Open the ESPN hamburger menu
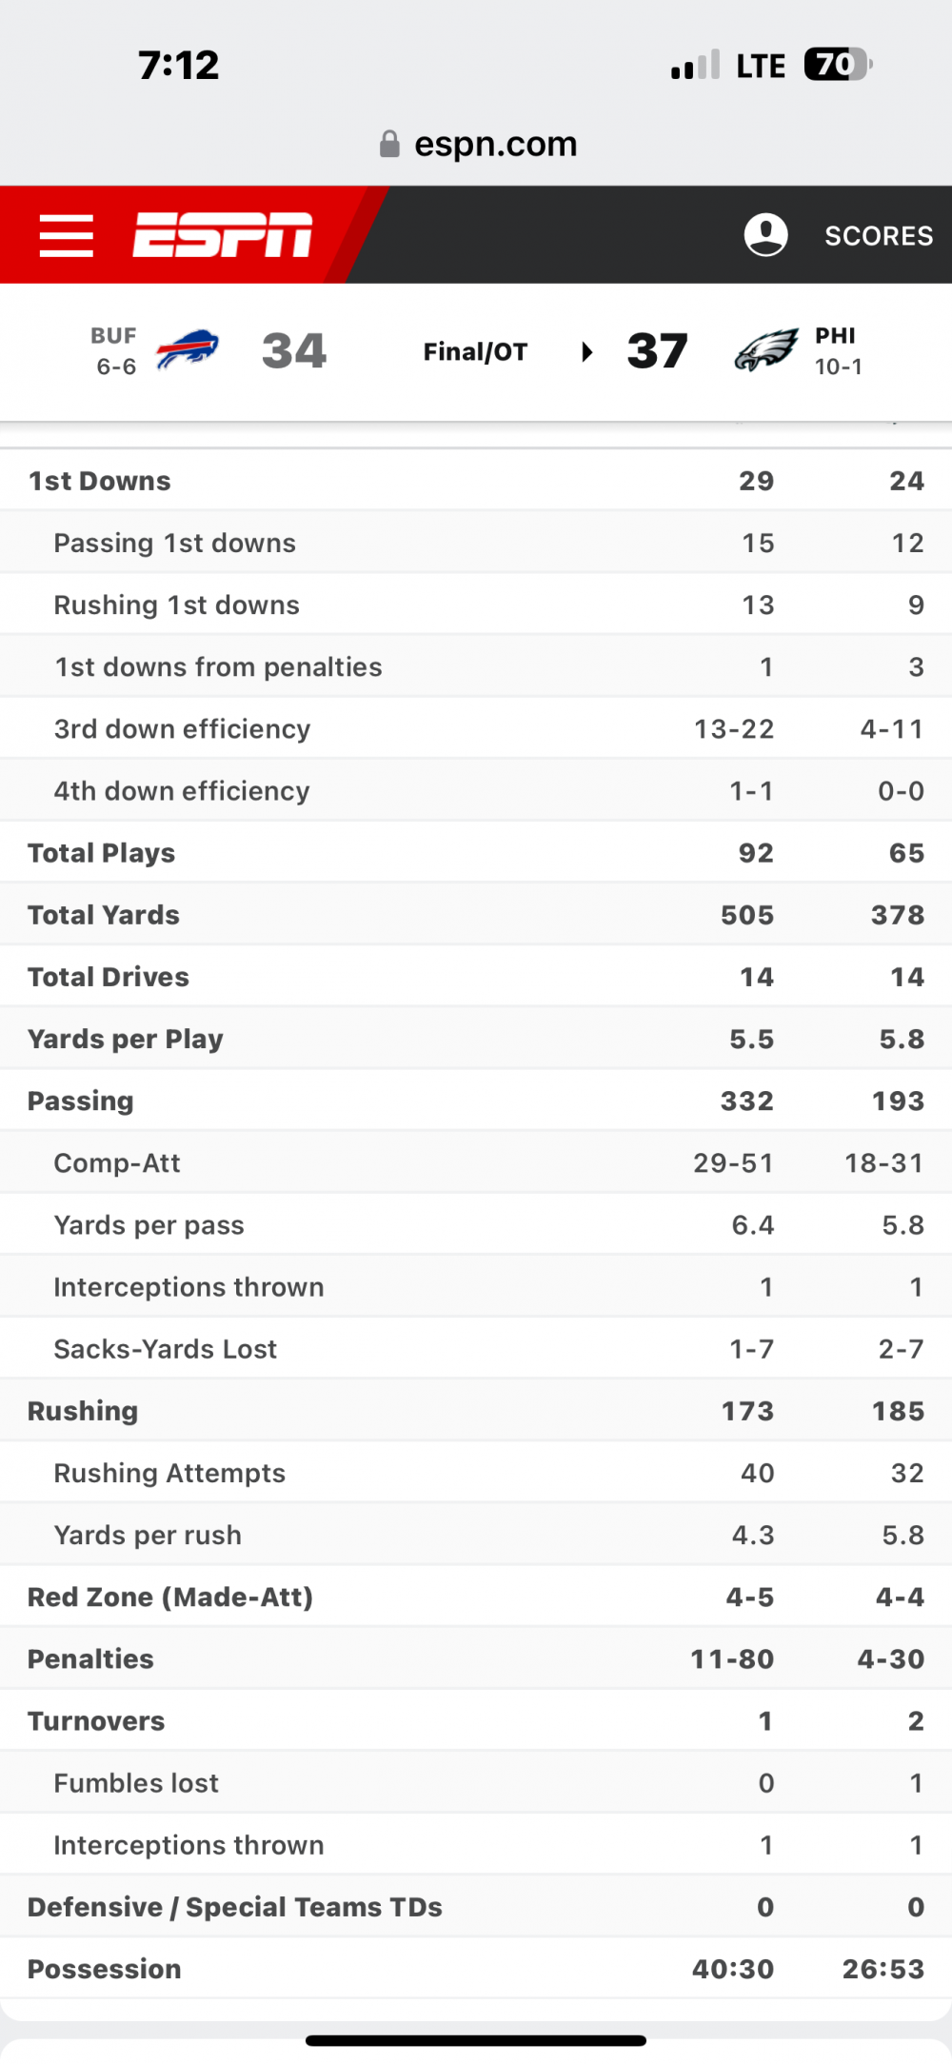Viewport: 952px width, 2064px height. (x=67, y=235)
